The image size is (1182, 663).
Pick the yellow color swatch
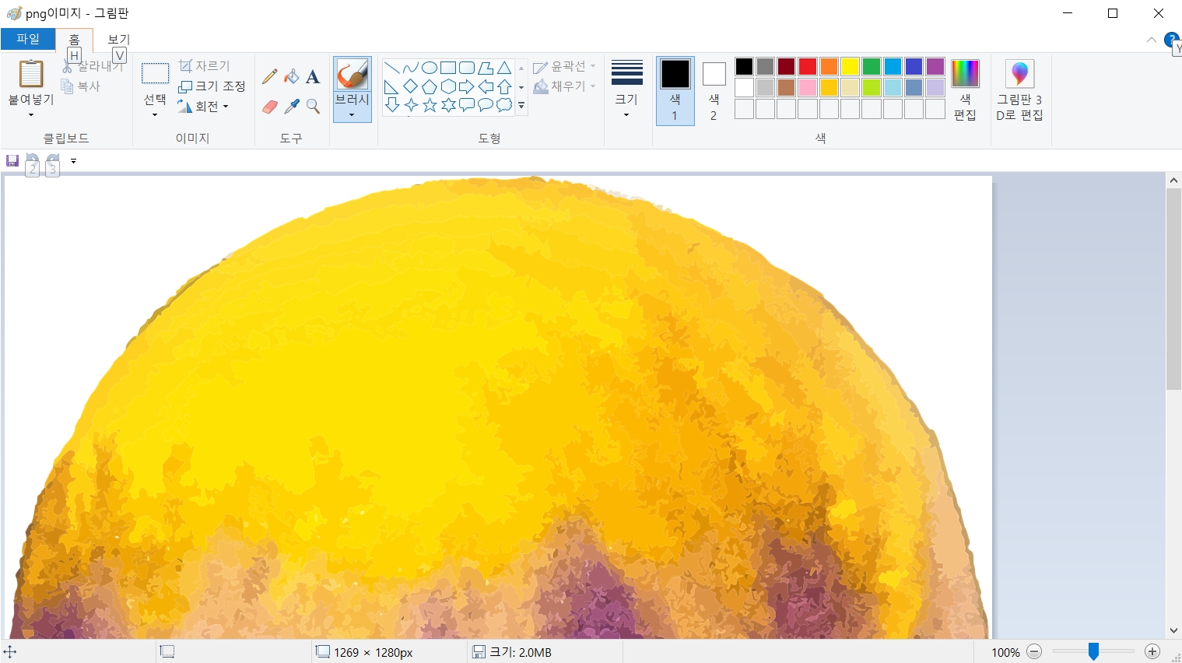click(850, 67)
